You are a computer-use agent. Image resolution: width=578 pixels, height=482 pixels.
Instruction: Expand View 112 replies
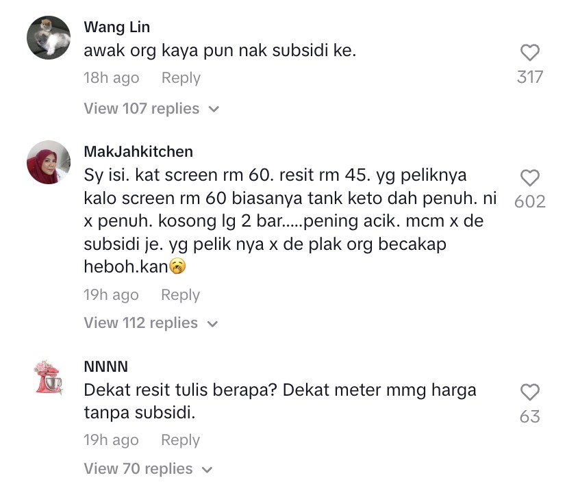pyautogui.click(x=141, y=323)
